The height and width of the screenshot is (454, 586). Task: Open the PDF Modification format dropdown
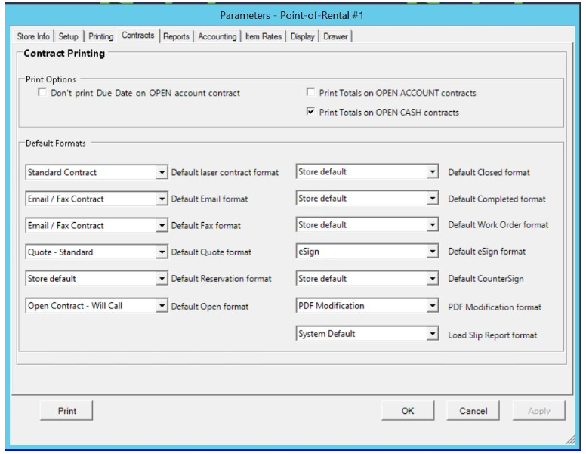click(x=433, y=307)
